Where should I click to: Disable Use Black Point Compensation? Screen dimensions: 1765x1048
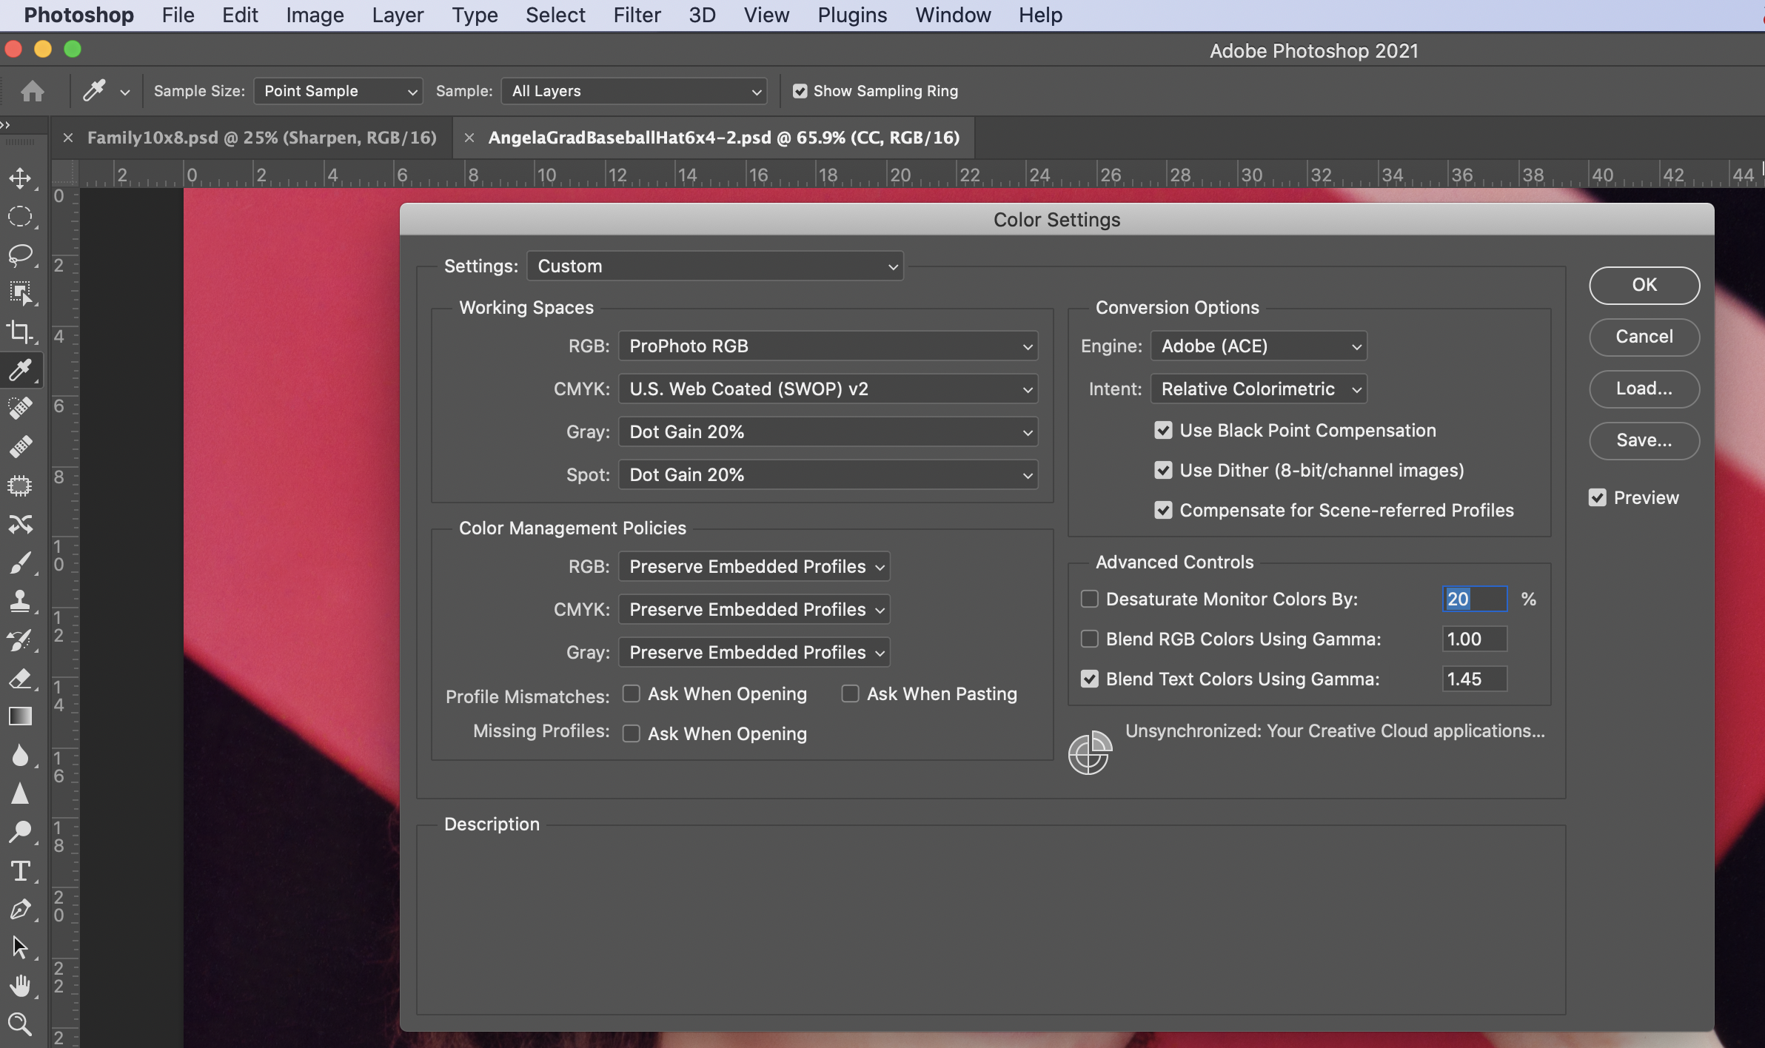[x=1163, y=431]
